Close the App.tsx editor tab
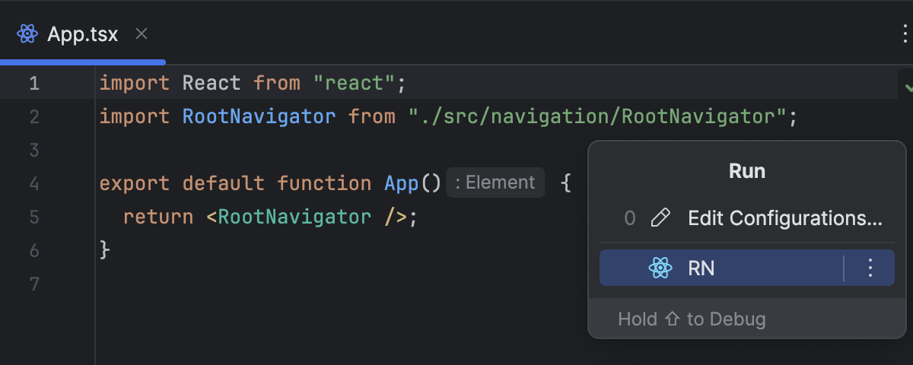 (141, 33)
